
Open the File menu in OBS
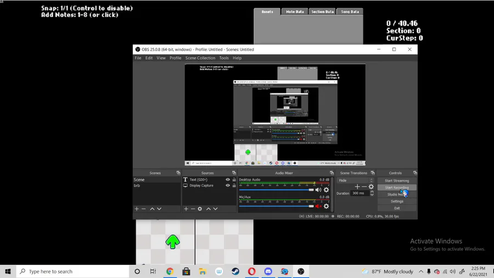click(138, 58)
